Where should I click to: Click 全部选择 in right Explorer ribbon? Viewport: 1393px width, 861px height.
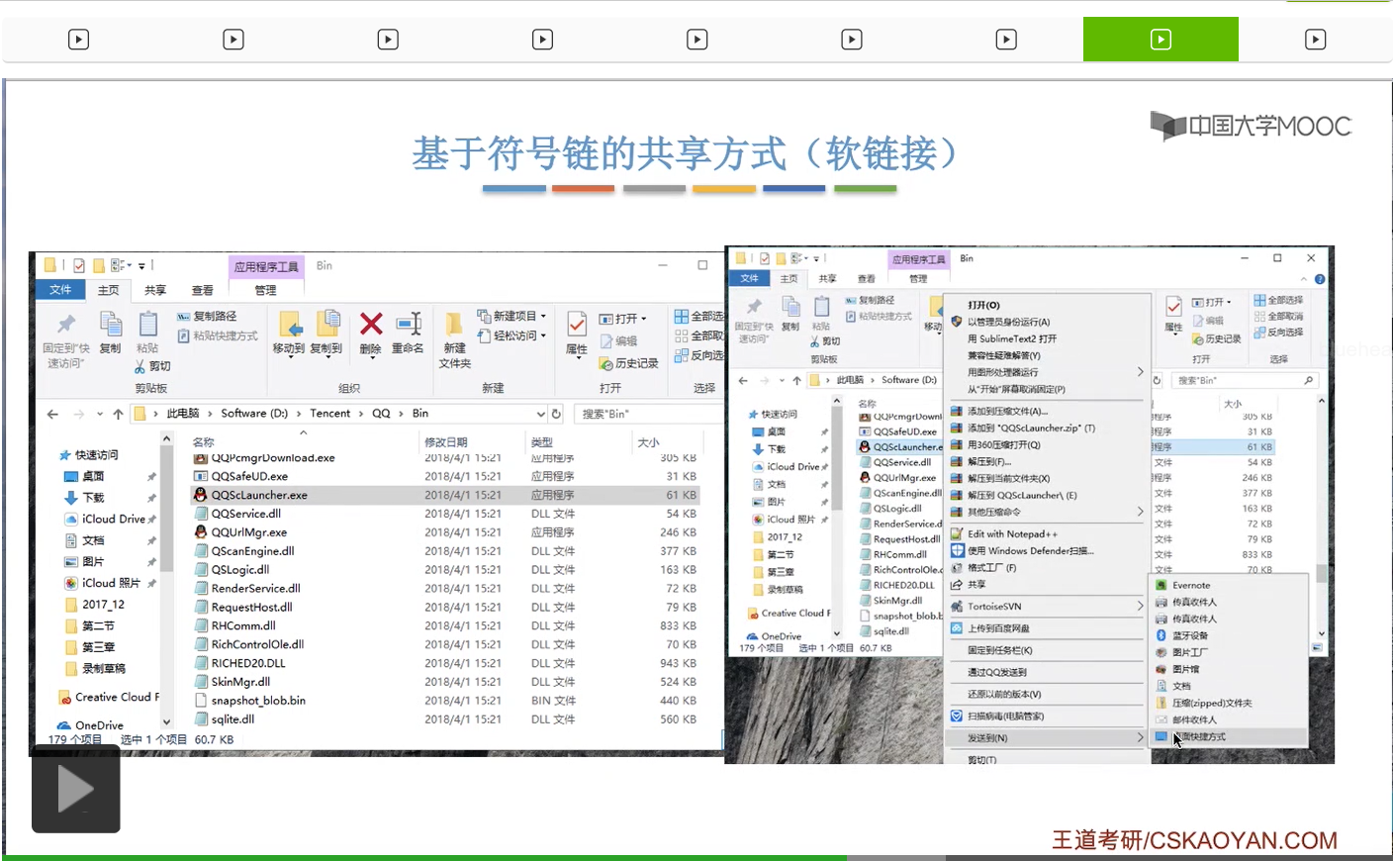(x=1278, y=300)
